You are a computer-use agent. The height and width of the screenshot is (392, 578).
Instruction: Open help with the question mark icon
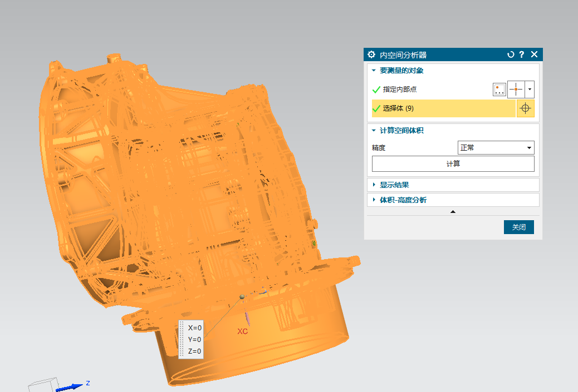522,54
